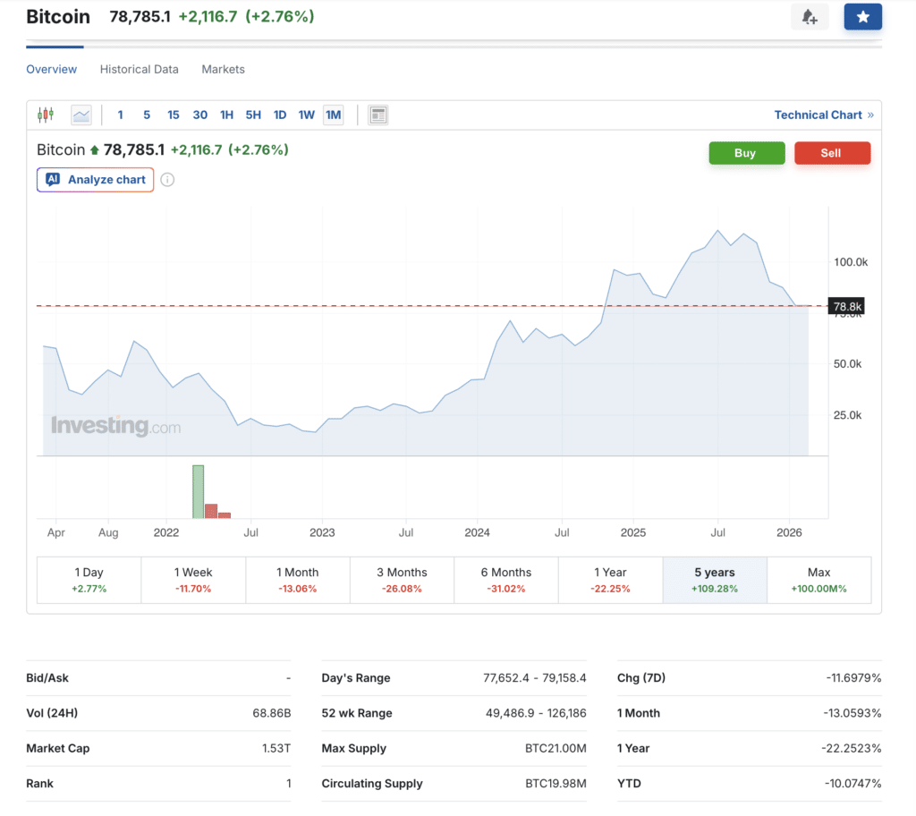Select the 1H interval
Screen dimensions: 916x816
click(x=226, y=115)
